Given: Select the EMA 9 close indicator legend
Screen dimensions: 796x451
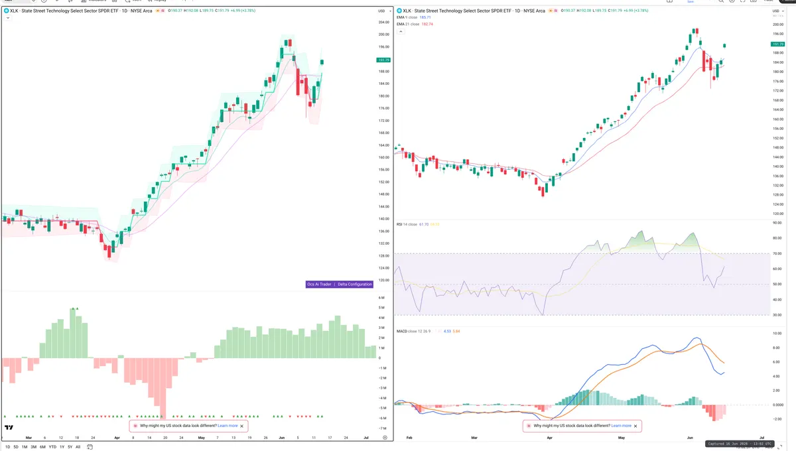Looking at the screenshot, I should point(408,18).
